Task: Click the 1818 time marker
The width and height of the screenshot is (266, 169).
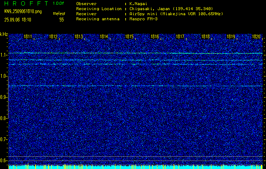Action: tap(206, 37)
